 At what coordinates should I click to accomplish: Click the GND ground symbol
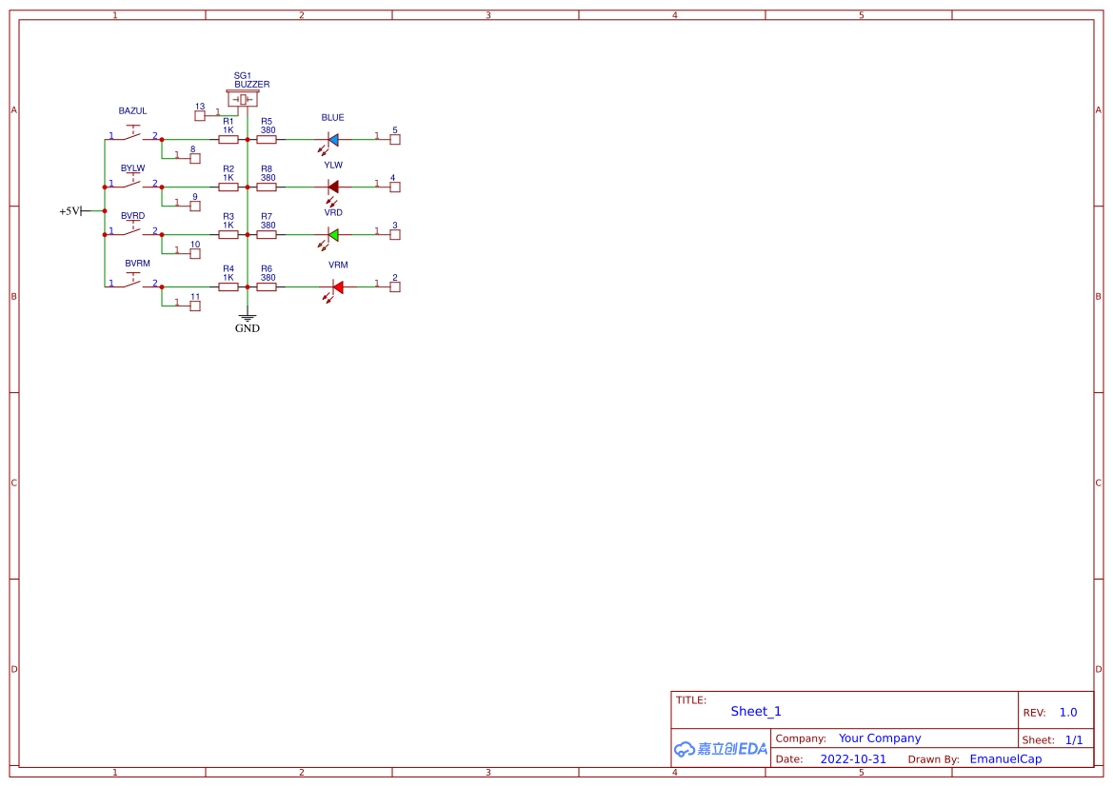click(248, 317)
